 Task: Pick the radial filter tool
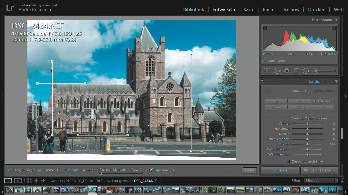[306, 71]
